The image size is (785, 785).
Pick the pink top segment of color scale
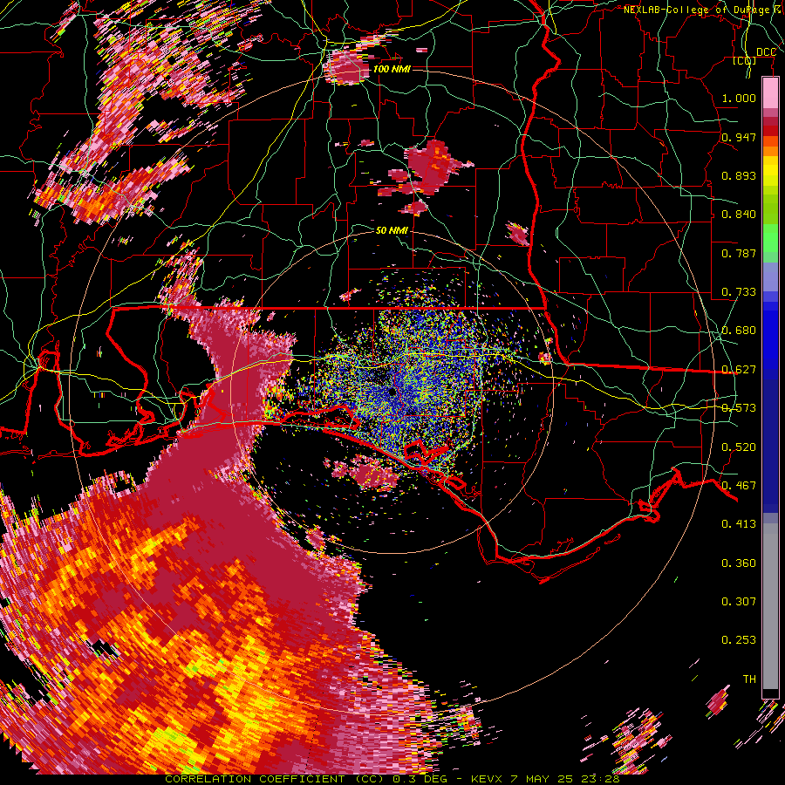(770, 93)
